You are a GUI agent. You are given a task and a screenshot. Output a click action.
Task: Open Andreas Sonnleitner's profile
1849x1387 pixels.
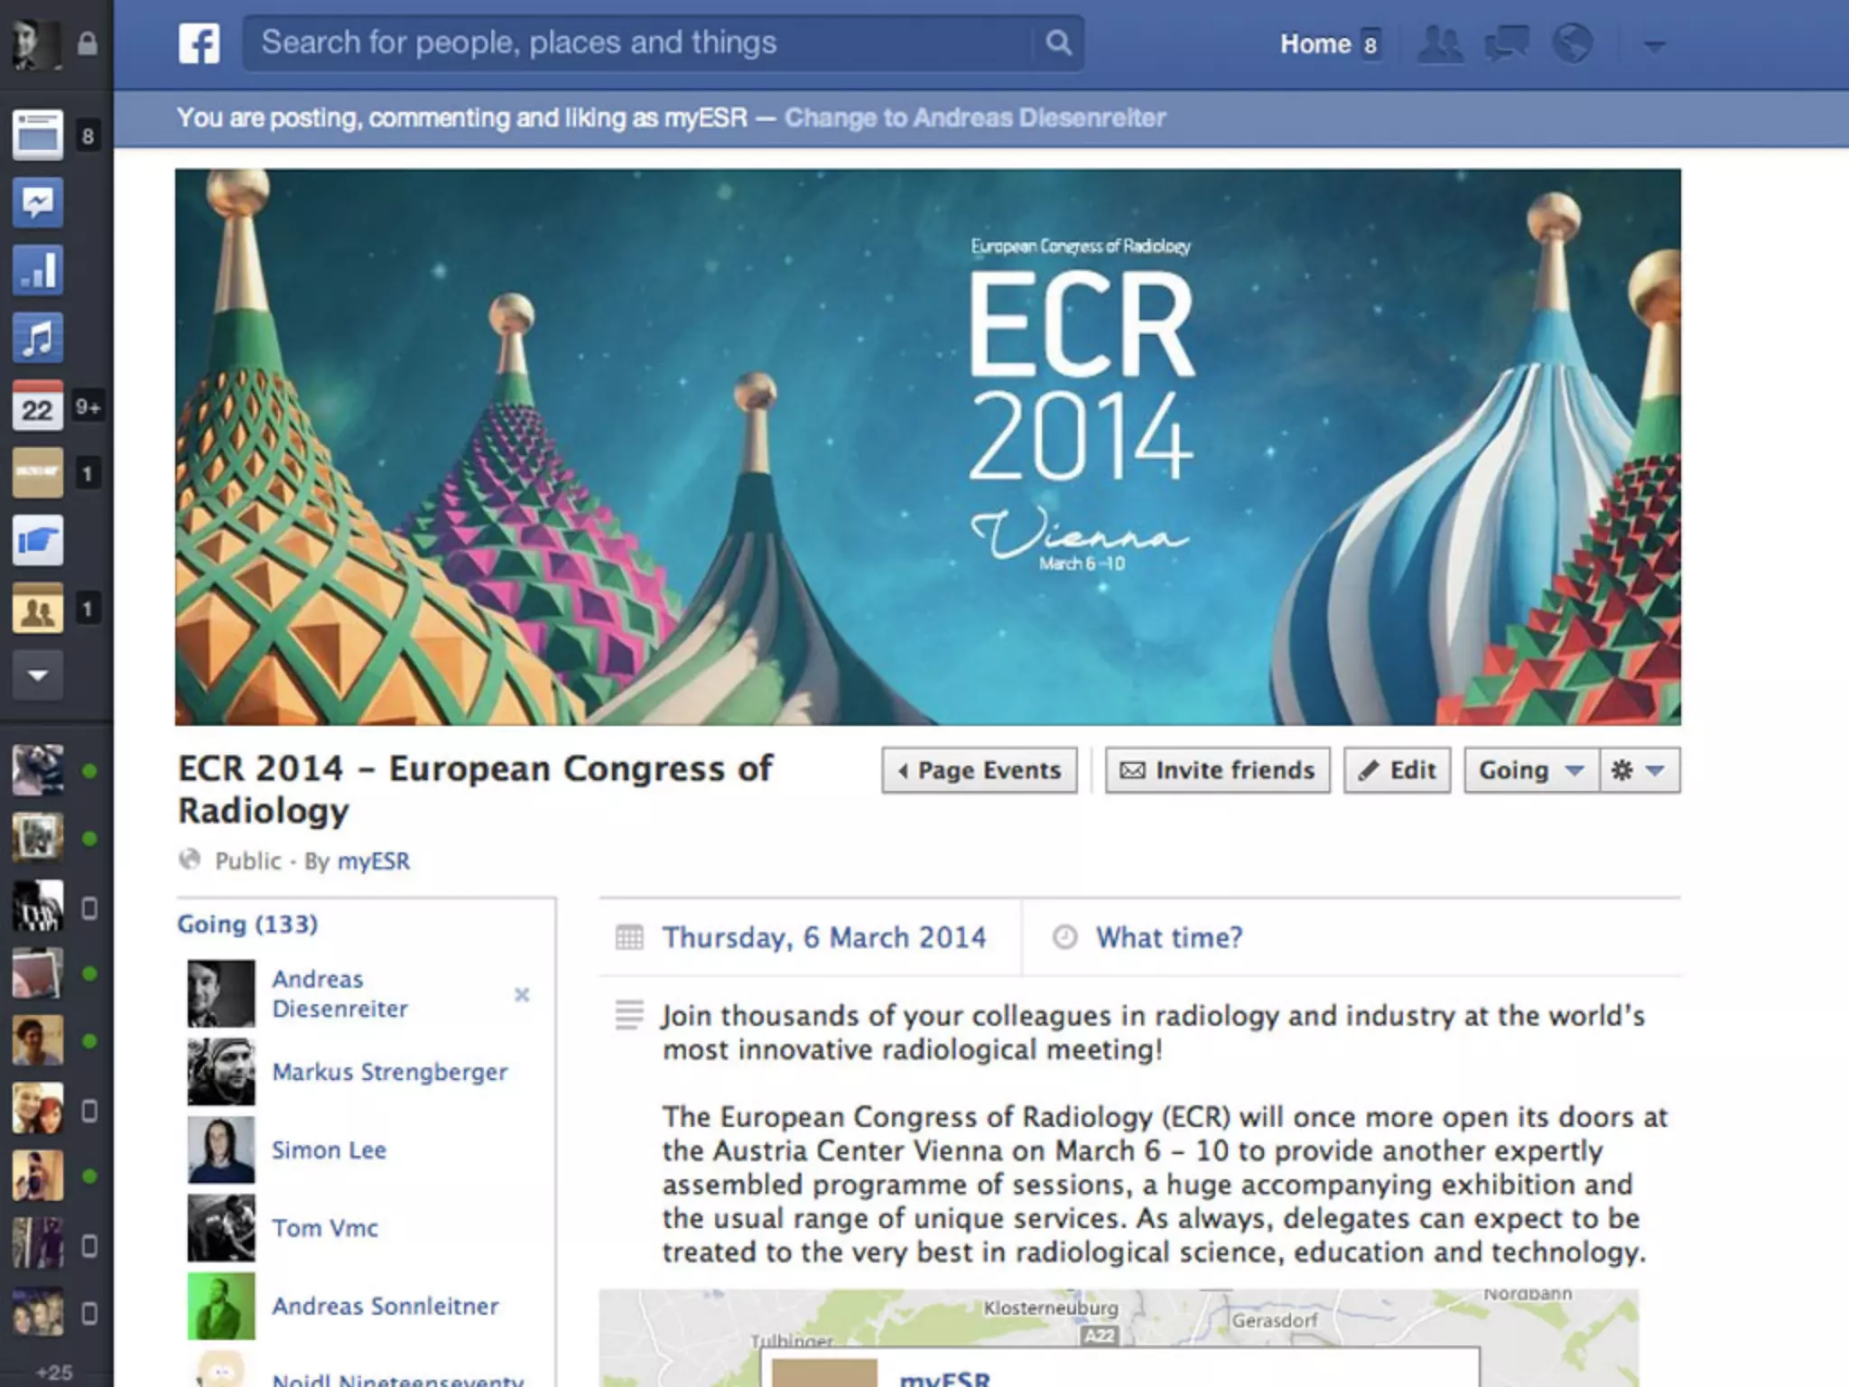pyautogui.click(x=386, y=1306)
